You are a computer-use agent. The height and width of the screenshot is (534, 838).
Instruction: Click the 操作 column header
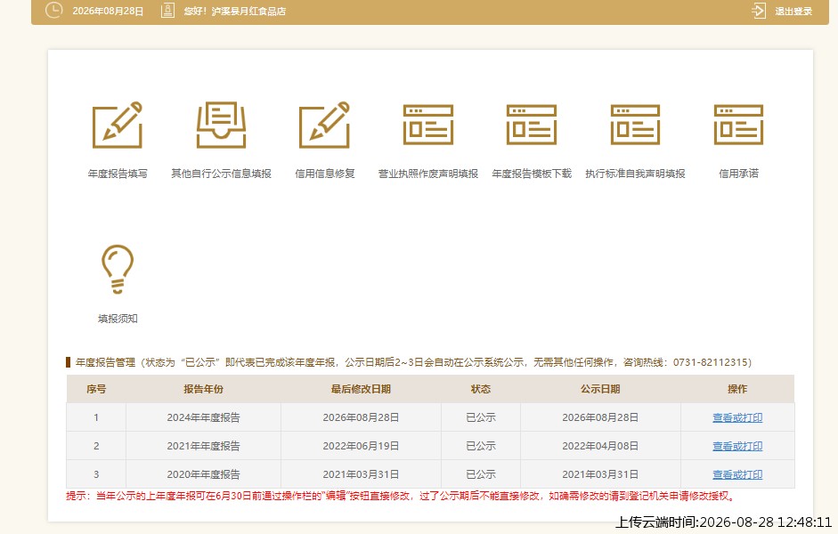tap(737, 389)
